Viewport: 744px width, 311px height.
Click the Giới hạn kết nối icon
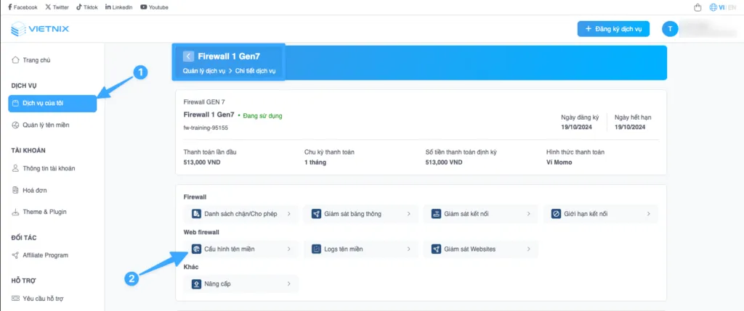556,214
